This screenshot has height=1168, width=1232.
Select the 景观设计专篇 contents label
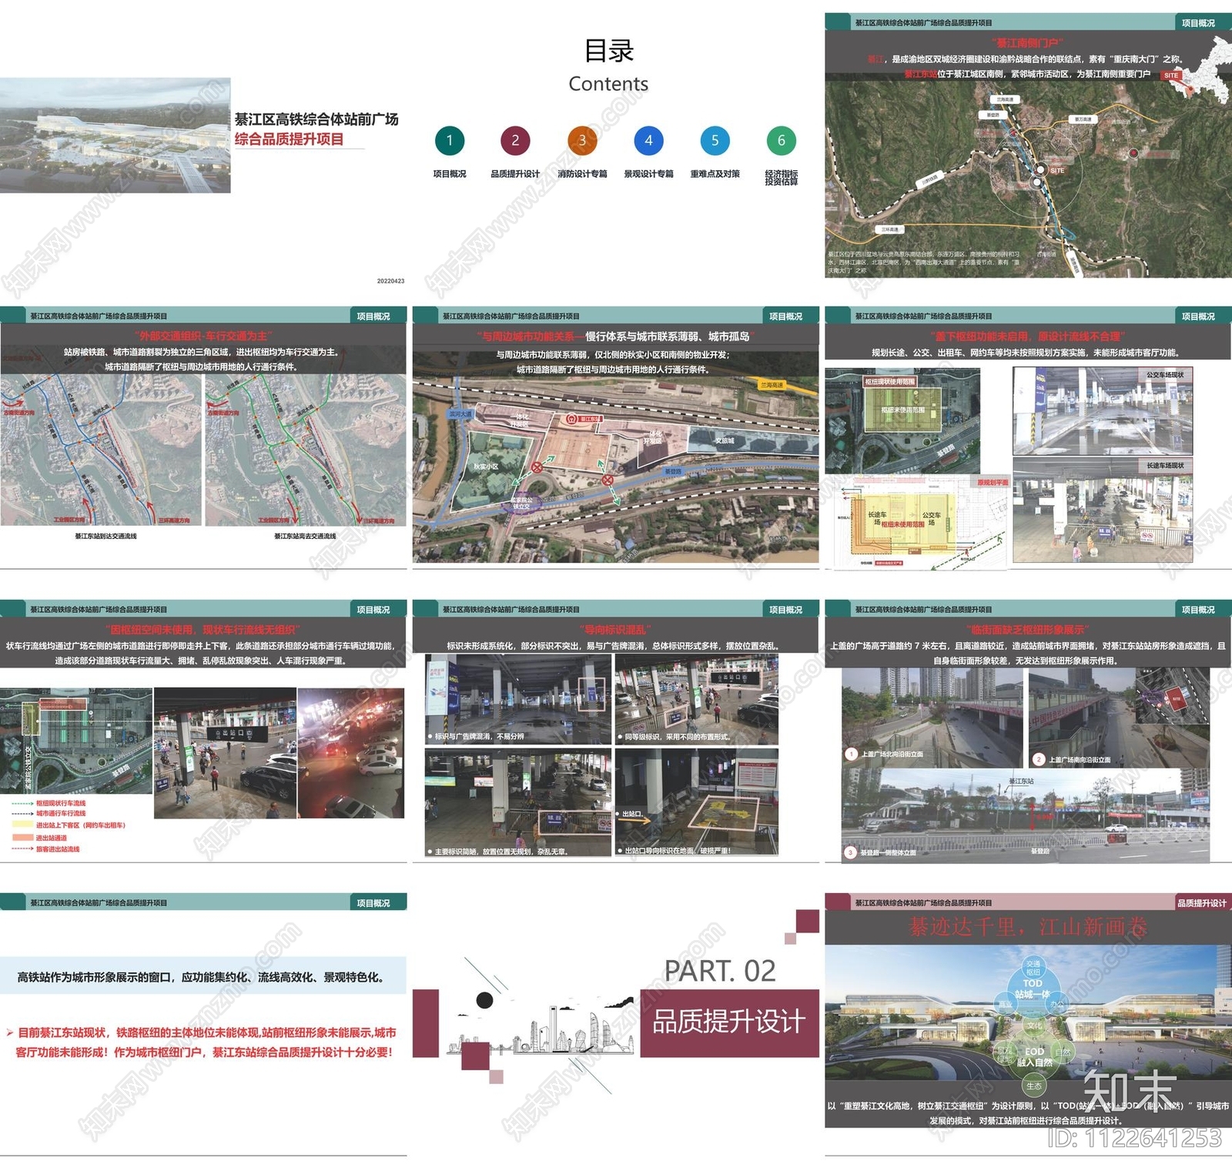(648, 174)
